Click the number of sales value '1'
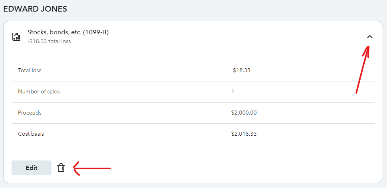The height and width of the screenshot is (188, 387). (233, 91)
